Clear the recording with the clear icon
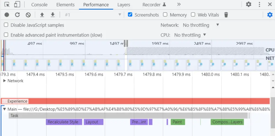The height and width of the screenshot is (136, 275). 28,15
